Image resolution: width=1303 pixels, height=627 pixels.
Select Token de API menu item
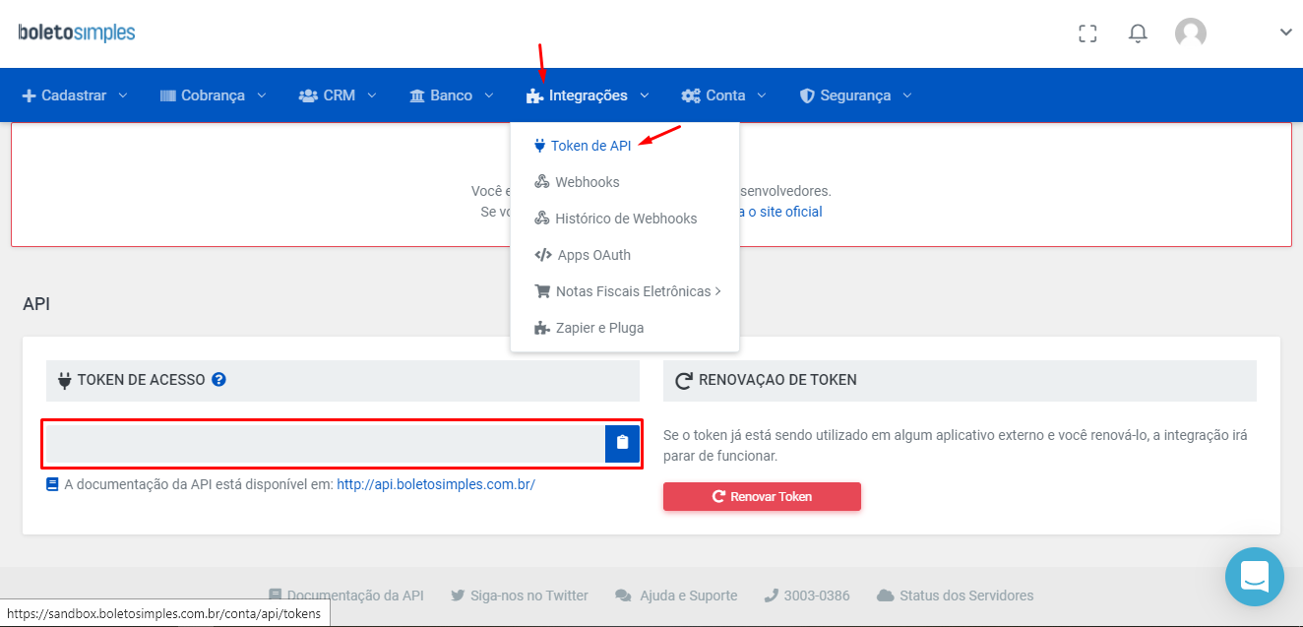point(589,146)
